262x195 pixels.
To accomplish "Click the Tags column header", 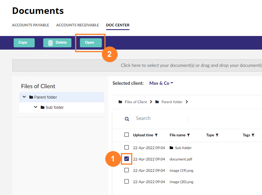I will click(246, 135).
